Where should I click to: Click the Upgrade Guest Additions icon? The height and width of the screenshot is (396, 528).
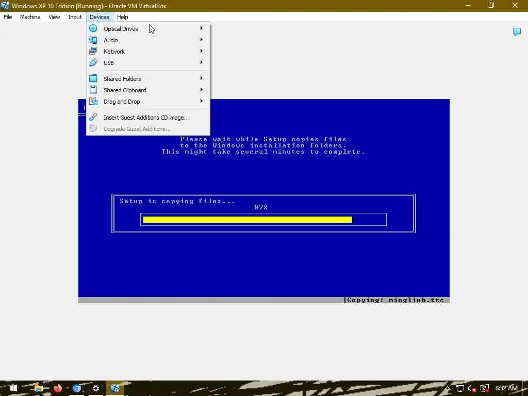93,128
